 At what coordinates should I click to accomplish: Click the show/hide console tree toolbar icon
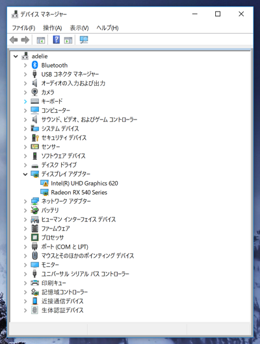click(x=41, y=40)
